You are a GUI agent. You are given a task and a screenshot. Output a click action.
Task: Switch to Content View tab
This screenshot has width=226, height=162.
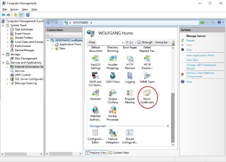click(119, 153)
